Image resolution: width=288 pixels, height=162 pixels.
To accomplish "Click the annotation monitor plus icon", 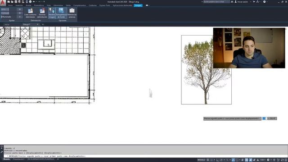I will point(274,160).
